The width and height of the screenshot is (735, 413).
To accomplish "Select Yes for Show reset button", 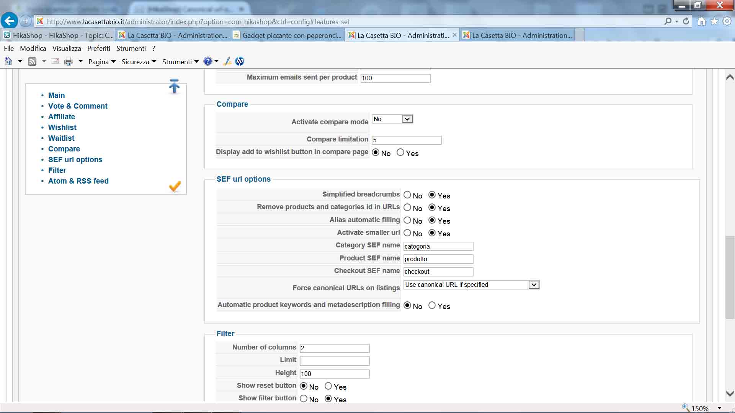I will coord(328,386).
